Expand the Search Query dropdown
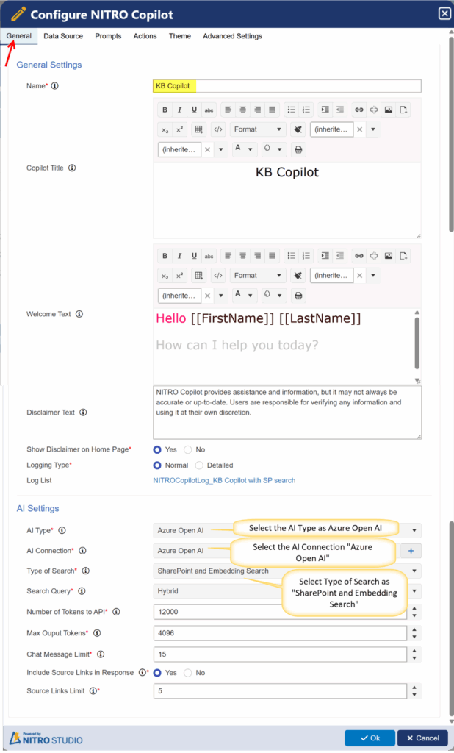Image resolution: width=454 pixels, height=753 pixels. point(414,591)
